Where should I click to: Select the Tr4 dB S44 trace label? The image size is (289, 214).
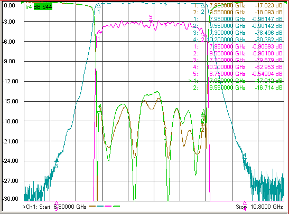click(39, 7)
